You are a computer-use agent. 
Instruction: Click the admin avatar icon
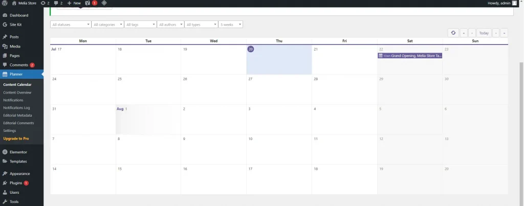point(514,3)
